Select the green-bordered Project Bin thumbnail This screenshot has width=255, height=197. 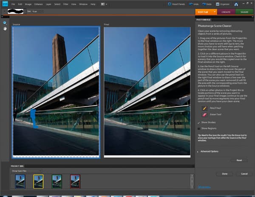(x=57, y=181)
